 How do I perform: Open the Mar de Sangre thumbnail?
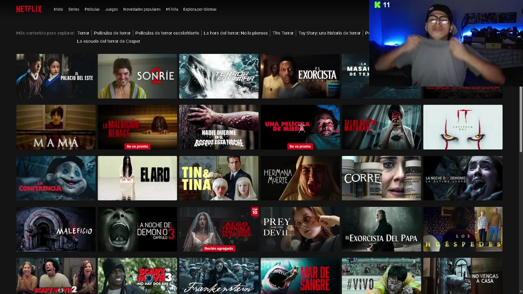(x=300, y=276)
